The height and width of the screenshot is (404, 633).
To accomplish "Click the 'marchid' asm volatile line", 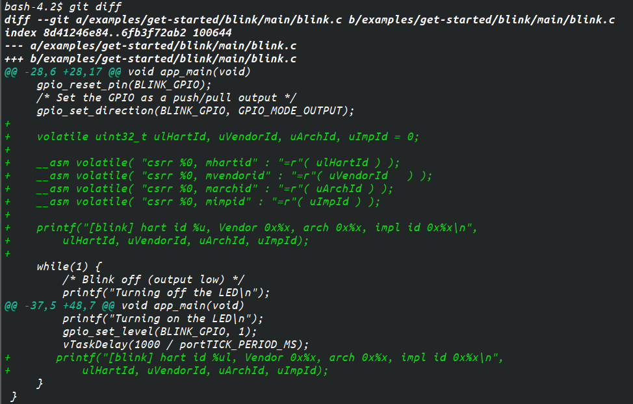I will point(214,188).
